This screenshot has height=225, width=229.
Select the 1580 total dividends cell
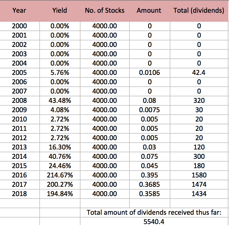click(x=199, y=175)
